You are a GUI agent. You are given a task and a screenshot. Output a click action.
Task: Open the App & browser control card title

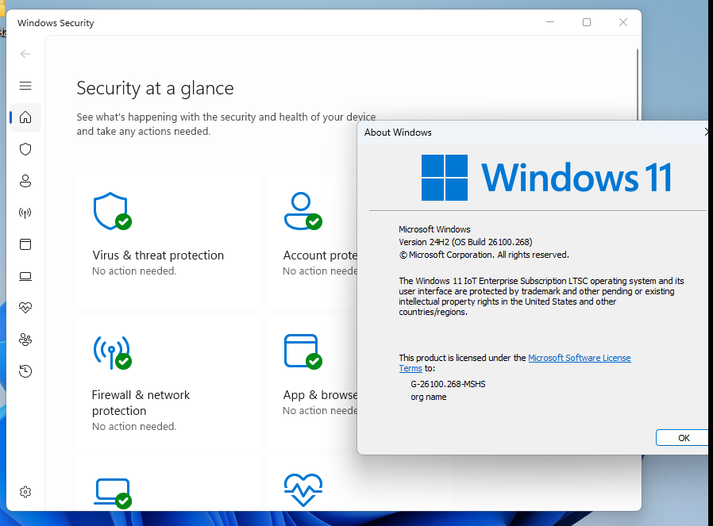[320, 395]
